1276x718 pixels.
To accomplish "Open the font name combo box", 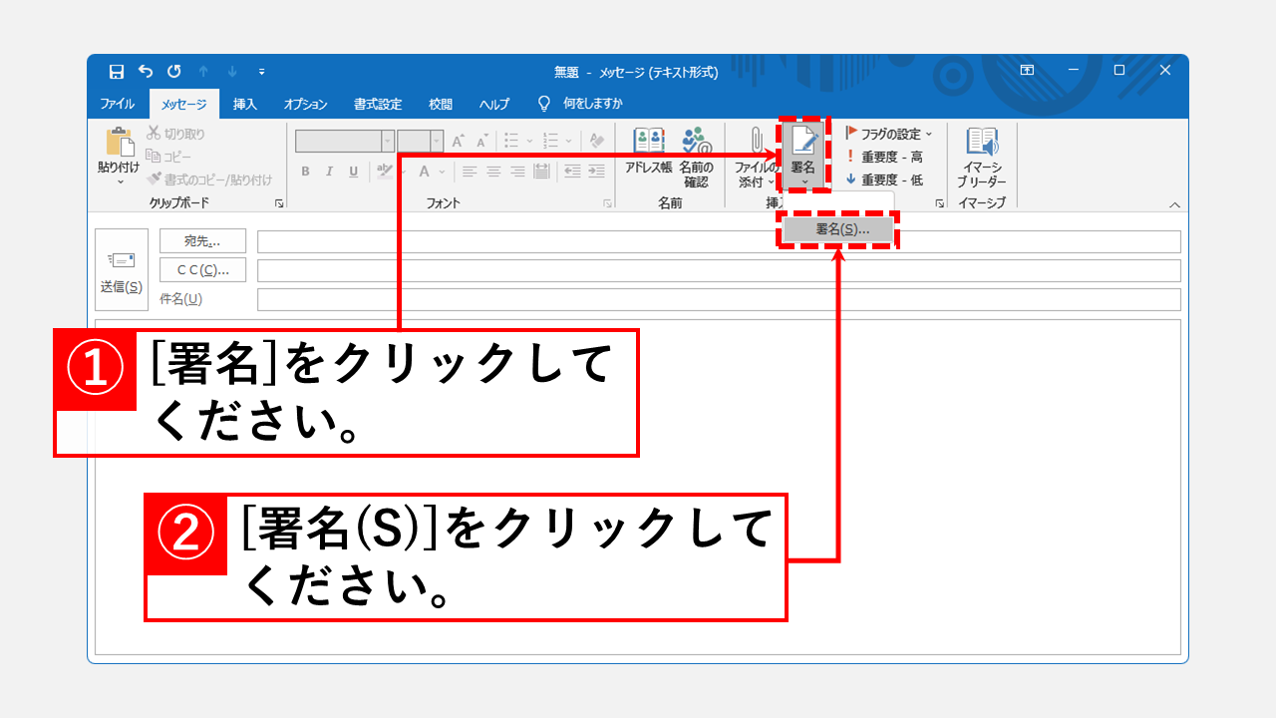I will pos(345,142).
